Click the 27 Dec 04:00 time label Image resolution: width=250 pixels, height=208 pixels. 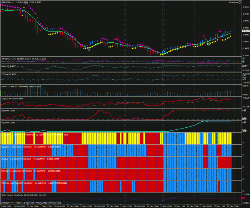coord(206,206)
